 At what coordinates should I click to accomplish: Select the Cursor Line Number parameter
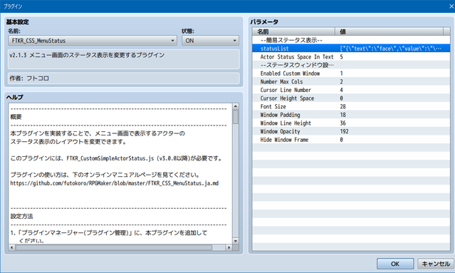[x=351, y=90]
